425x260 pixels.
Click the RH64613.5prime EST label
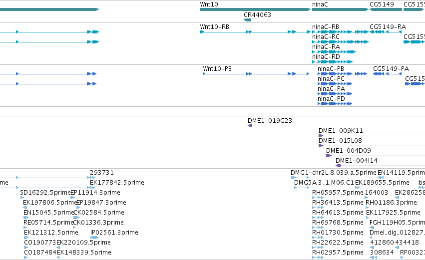[x=338, y=213]
